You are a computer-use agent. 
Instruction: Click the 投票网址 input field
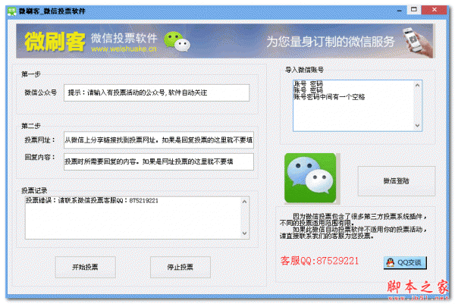point(158,140)
